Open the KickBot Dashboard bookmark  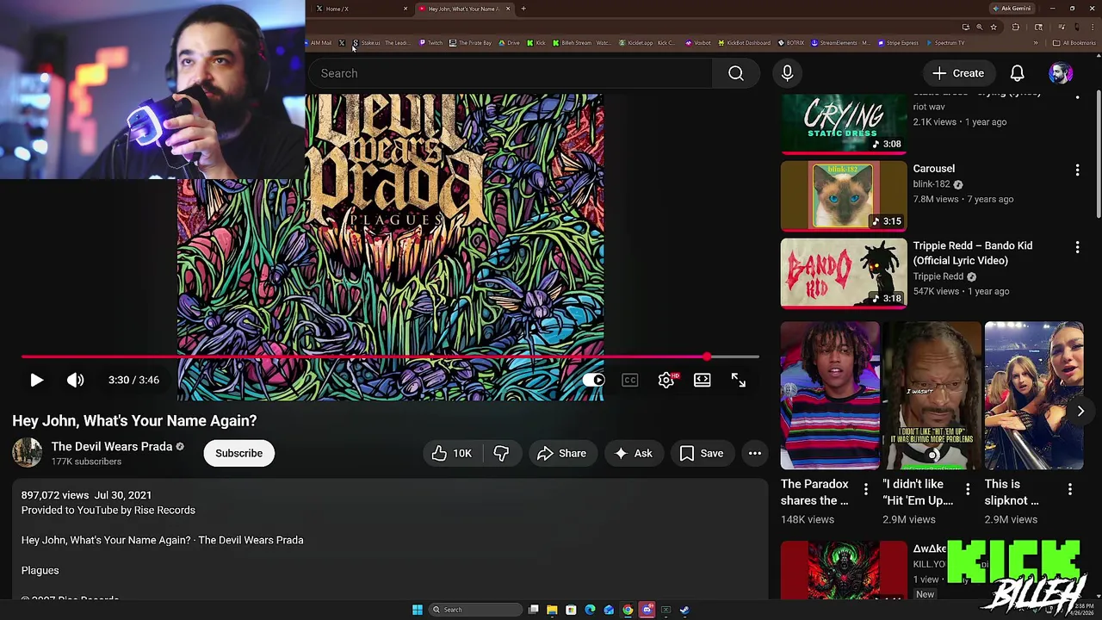[744, 43]
